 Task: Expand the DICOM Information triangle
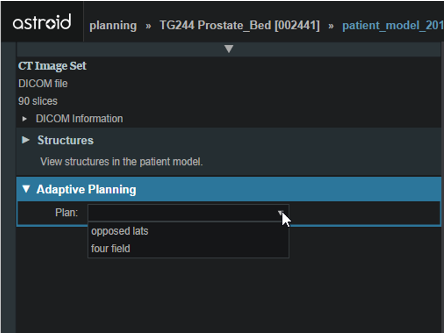[25, 119]
